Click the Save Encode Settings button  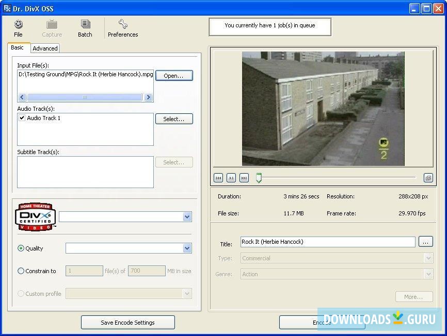(127, 323)
